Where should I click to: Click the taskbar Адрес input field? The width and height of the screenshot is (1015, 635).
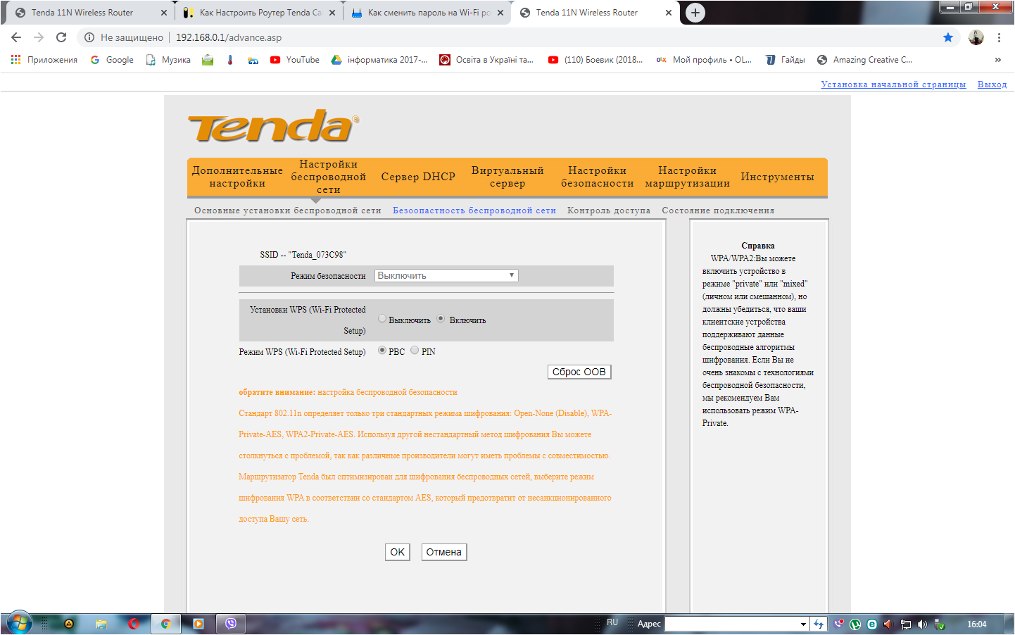click(x=731, y=624)
